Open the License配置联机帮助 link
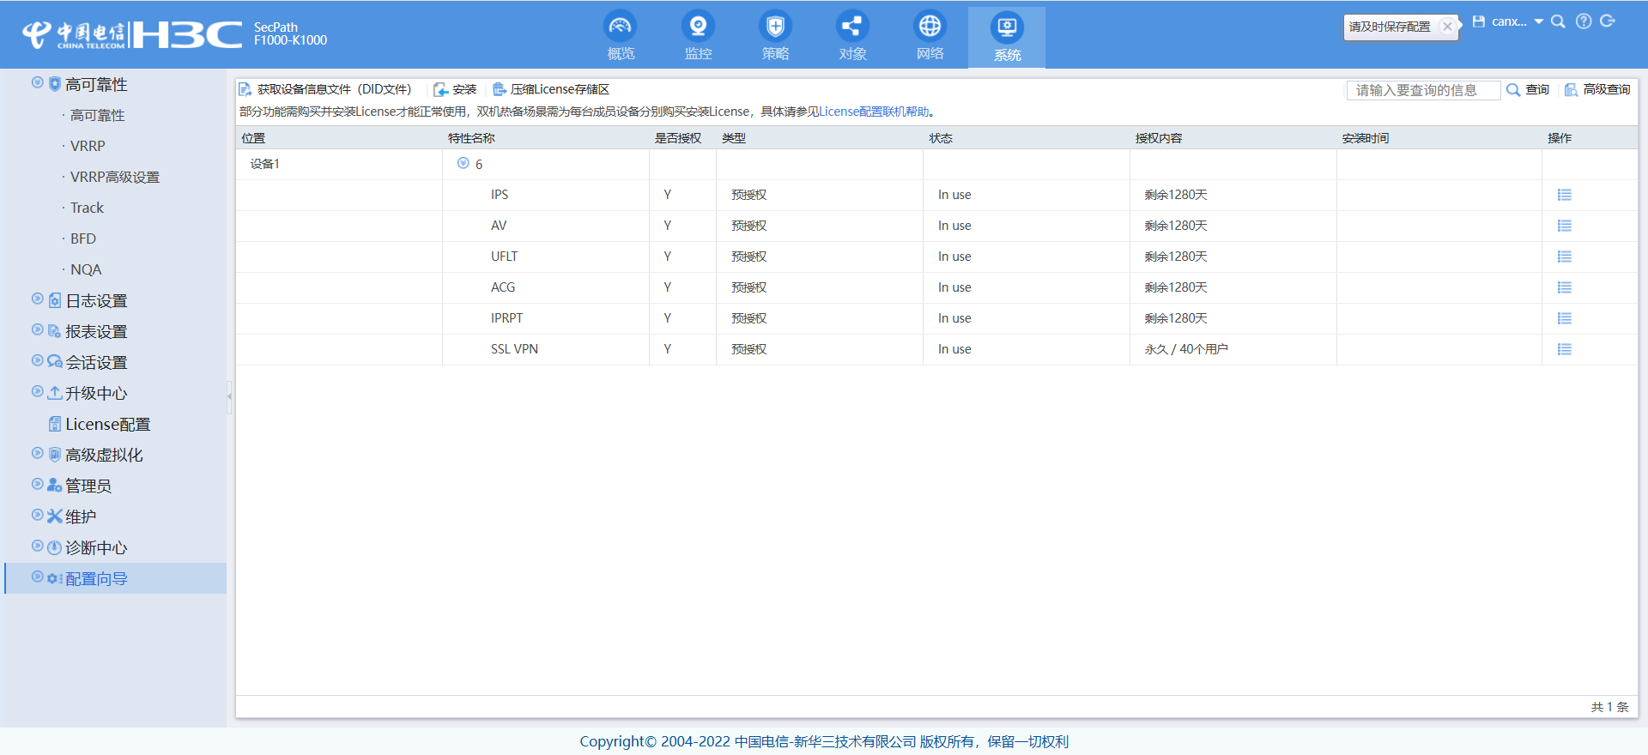Viewport: 1648px width, 755px height. point(874,112)
